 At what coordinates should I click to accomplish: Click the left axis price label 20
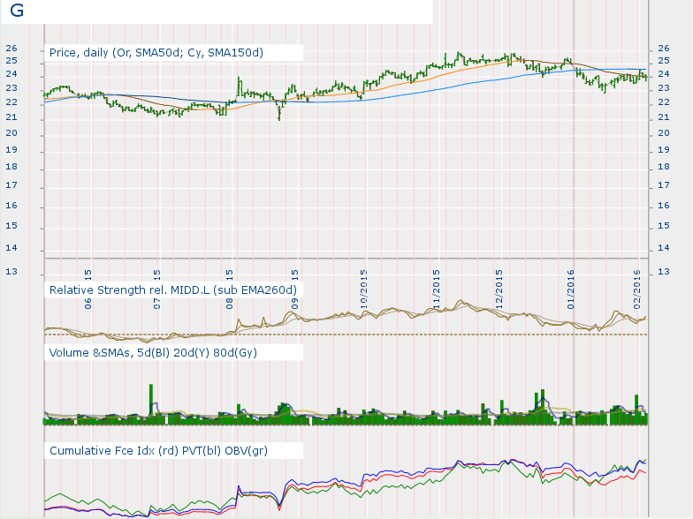11,133
